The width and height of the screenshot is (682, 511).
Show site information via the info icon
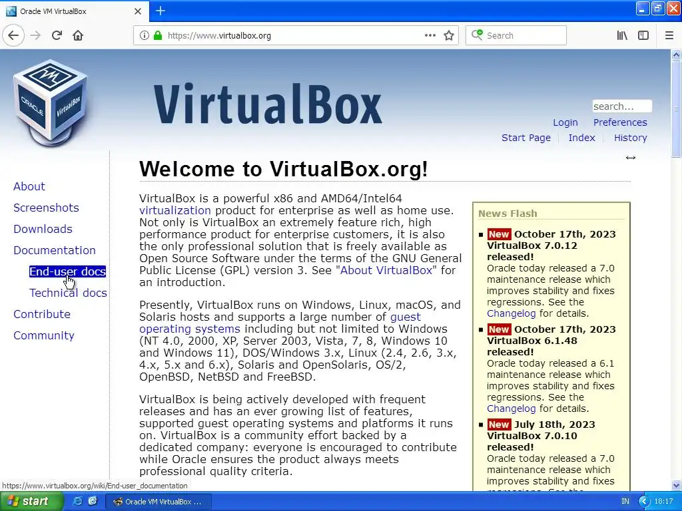[x=145, y=35]
